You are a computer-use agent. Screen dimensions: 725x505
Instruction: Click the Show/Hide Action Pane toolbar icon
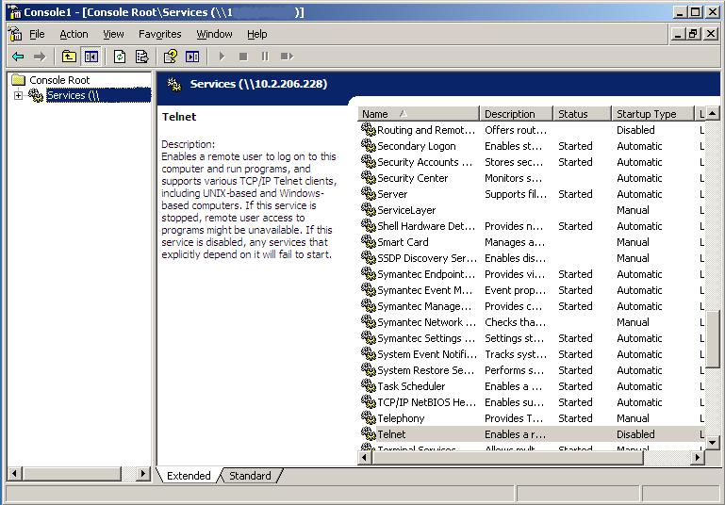click(x=192, y=57)
